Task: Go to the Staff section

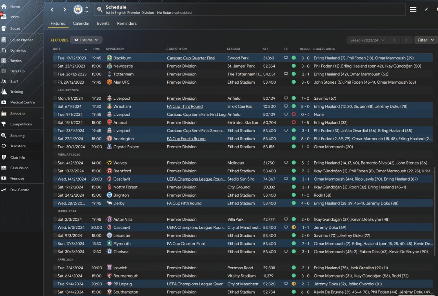Action: click(14, 82)
